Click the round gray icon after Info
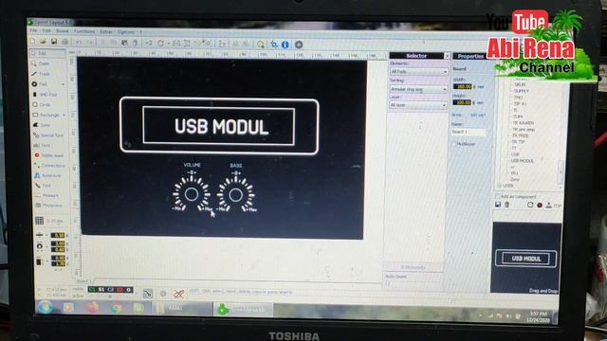 pyautogui.click(x=299, y=45)
